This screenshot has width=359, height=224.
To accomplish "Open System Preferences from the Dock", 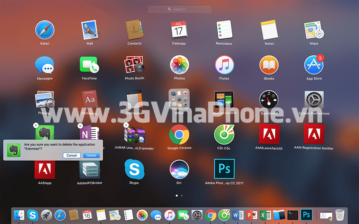I will pos(197,215).
